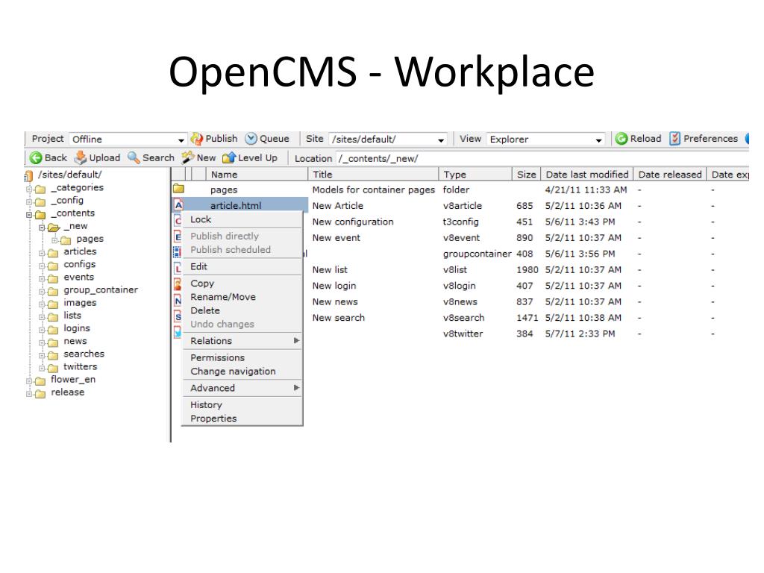The width and height of the screenshot is (764, 573).
Task: Click the articles folder icon in tree
Action: click(53, 253)
